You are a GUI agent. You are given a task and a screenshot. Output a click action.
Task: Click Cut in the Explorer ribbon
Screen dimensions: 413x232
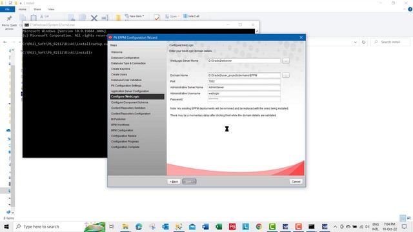pos(45,16)
